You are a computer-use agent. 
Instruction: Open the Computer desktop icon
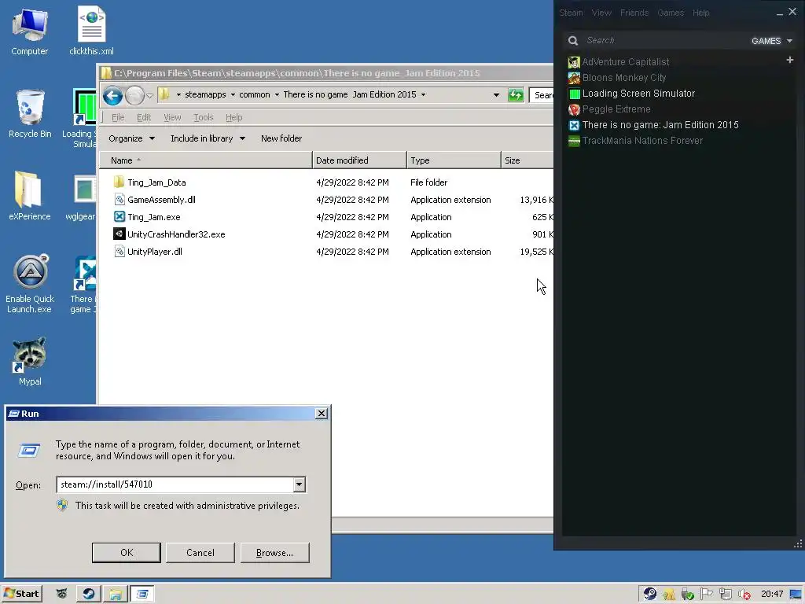coord(30,31)
